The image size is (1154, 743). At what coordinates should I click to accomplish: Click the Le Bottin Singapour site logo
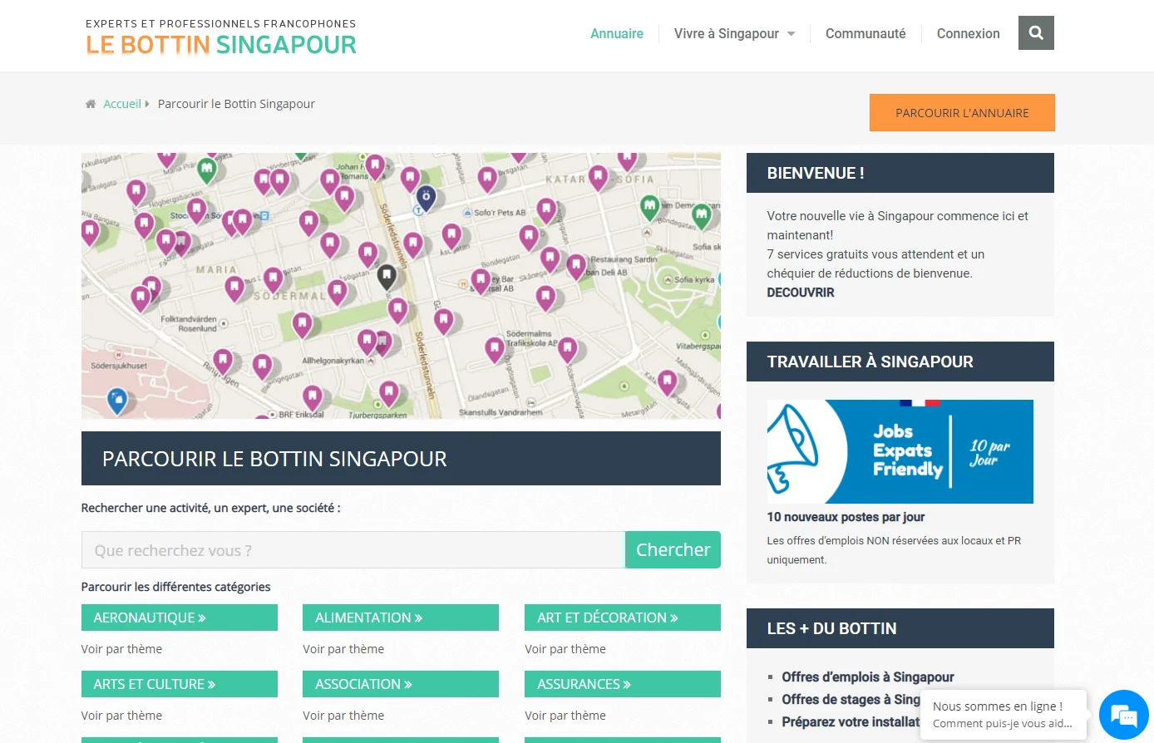[221, 37]
